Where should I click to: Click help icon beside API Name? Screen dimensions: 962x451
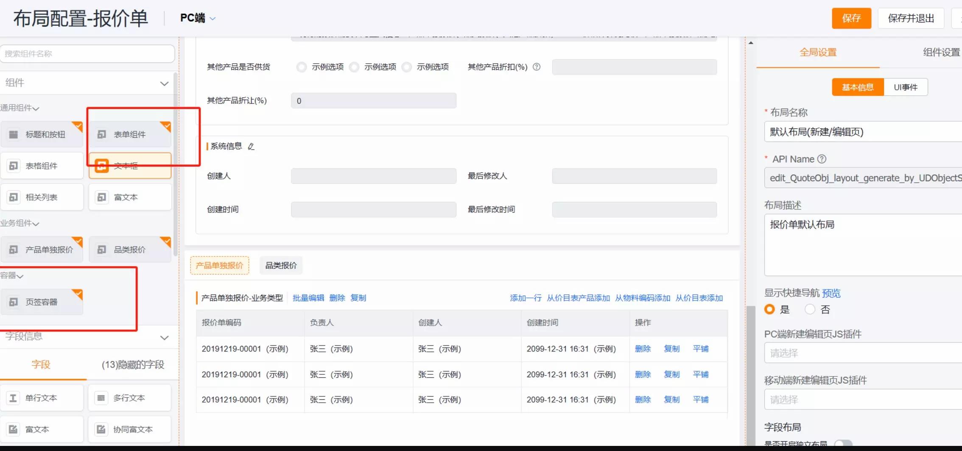click(x=822, y=159)
